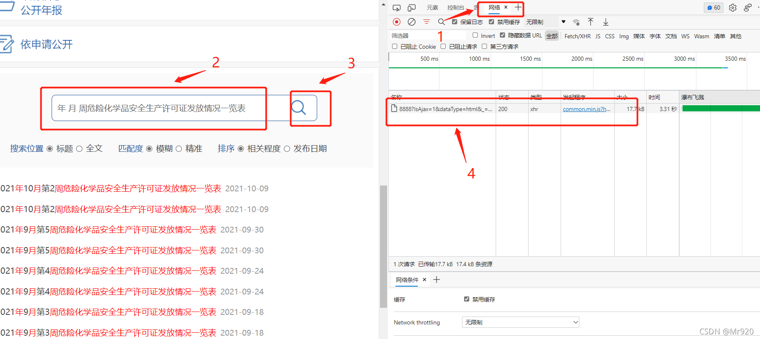
Task: Toggle 隐藏数据 URL checkbox
Action: click(502, 35)
